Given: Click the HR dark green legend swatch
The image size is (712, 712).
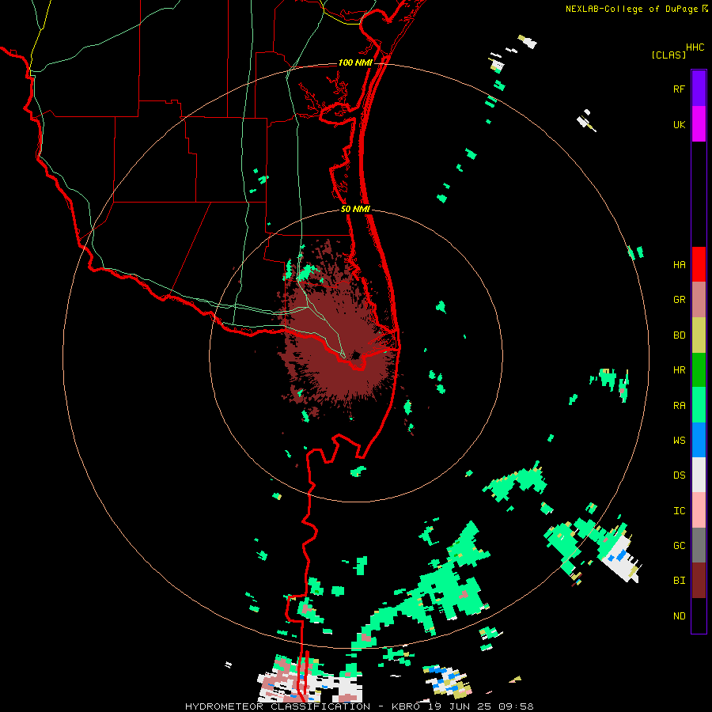Looking at the screenshot, I should pyautogui.click(x=699, y=370).
